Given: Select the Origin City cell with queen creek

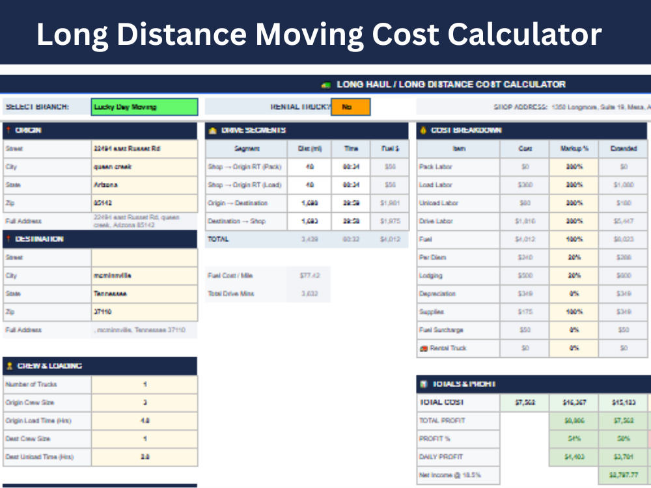Looking at the screenshot, I should coord(145,167).
